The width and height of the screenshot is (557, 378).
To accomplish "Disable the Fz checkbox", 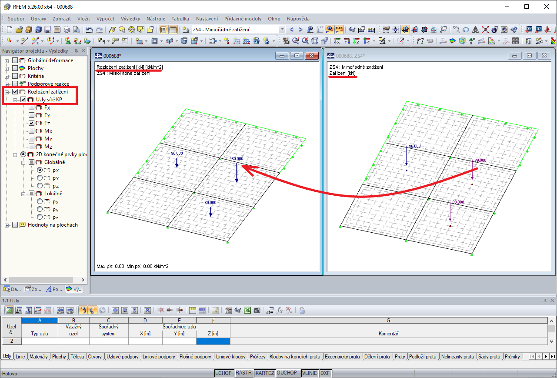I will [32, 123].
